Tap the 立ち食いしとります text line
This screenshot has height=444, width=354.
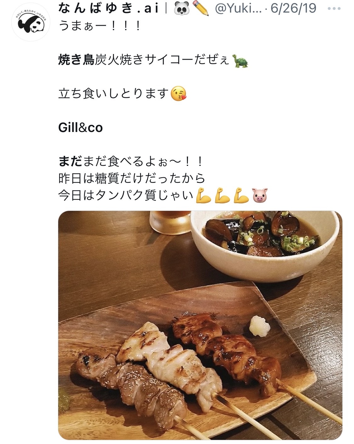[x=114, y=94]
